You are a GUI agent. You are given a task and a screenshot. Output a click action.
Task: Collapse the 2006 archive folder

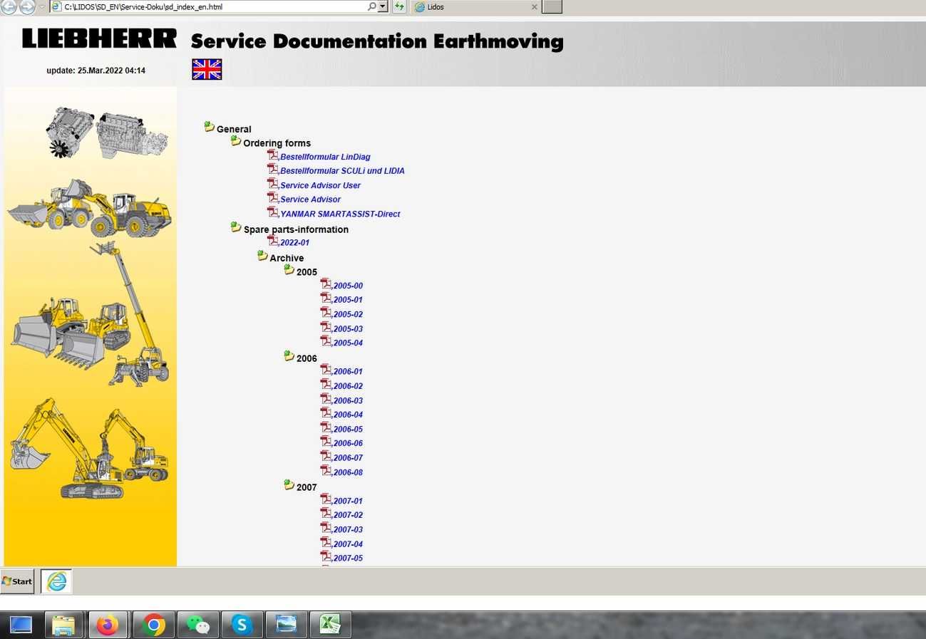point(289,356)
